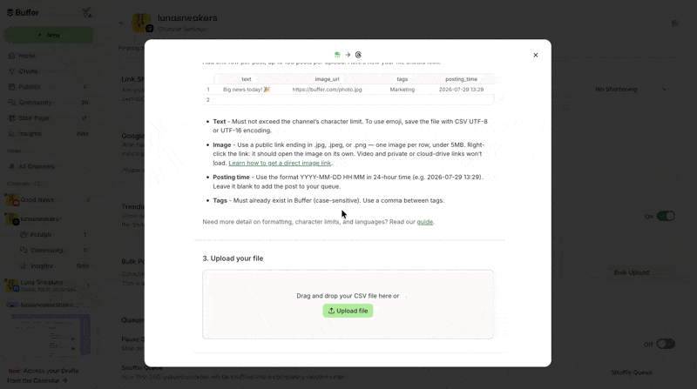Viewport: 697px width, 389px height.
Task: Click the green New button
Action: pos(49,35)
